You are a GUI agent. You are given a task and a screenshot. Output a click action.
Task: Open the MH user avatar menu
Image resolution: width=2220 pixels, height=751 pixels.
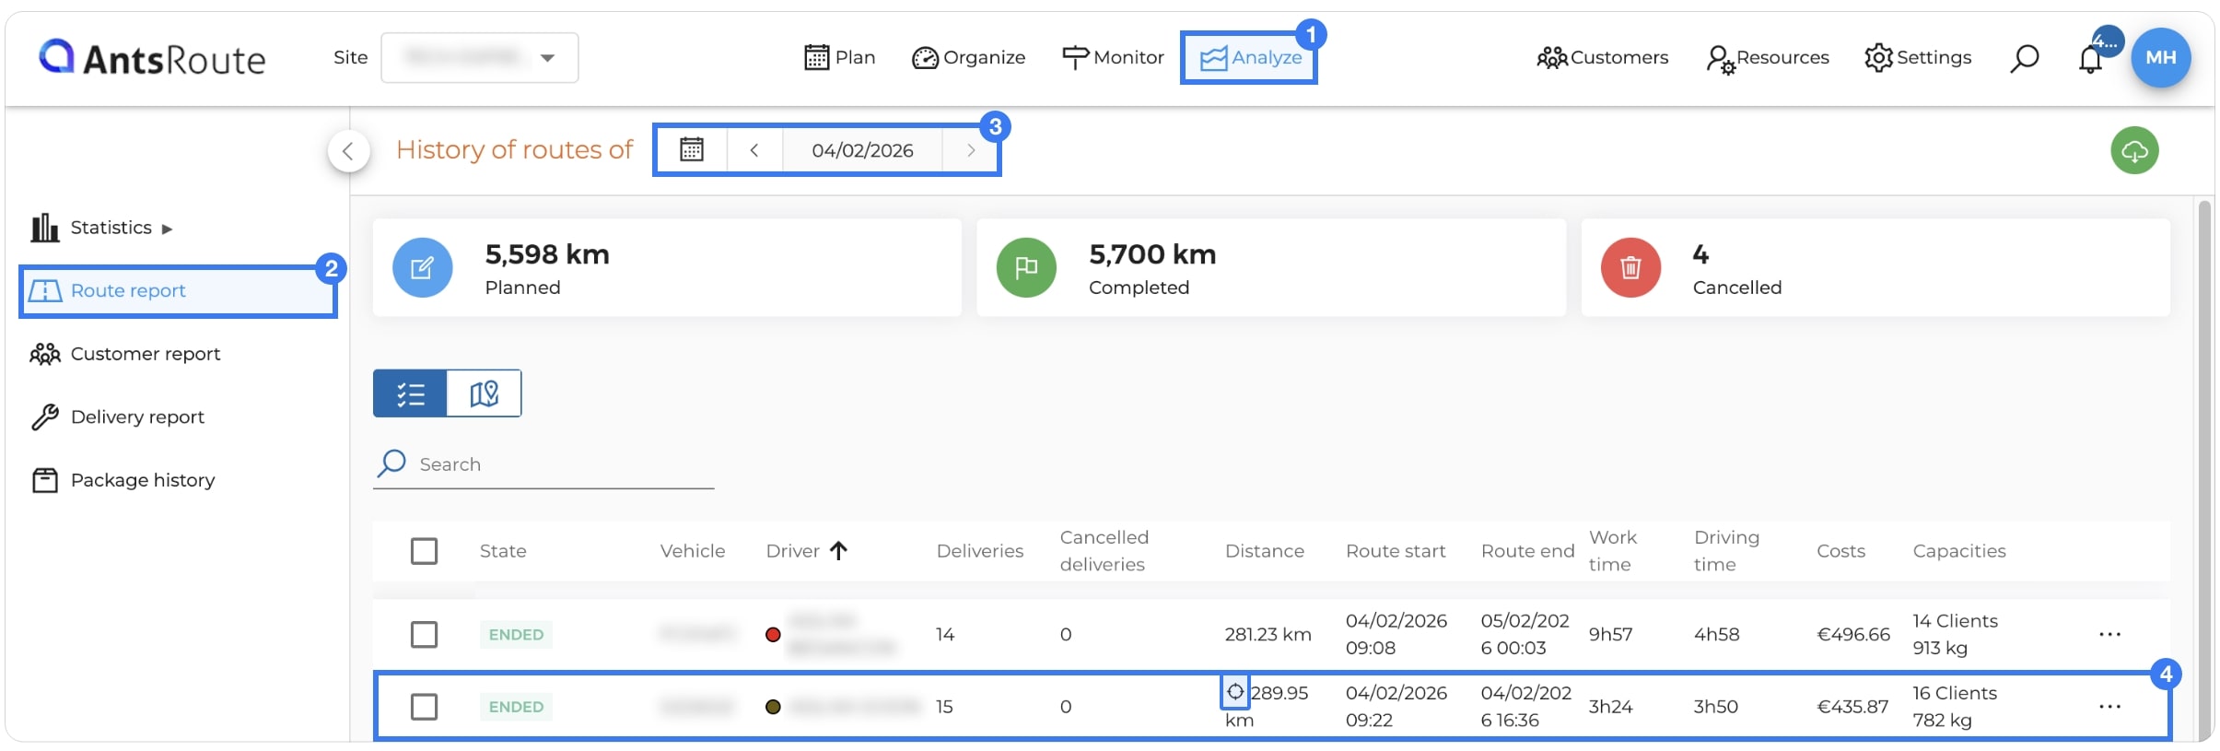point(2161,57)
